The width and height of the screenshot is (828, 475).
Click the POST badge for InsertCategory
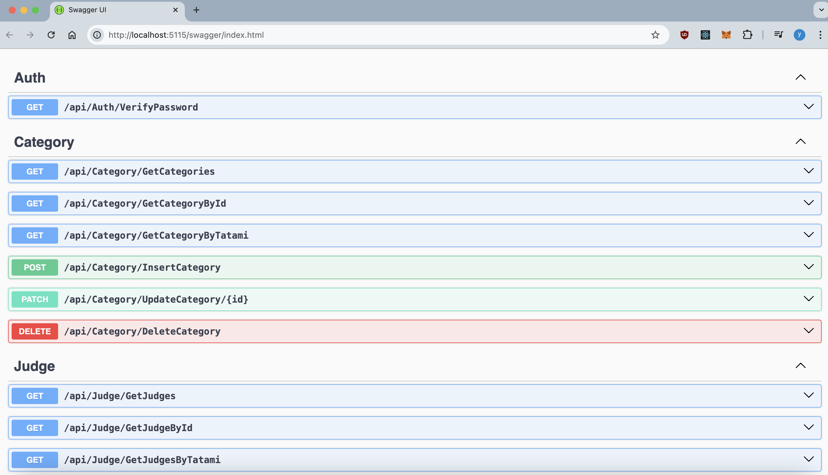[x=35, y=267]
